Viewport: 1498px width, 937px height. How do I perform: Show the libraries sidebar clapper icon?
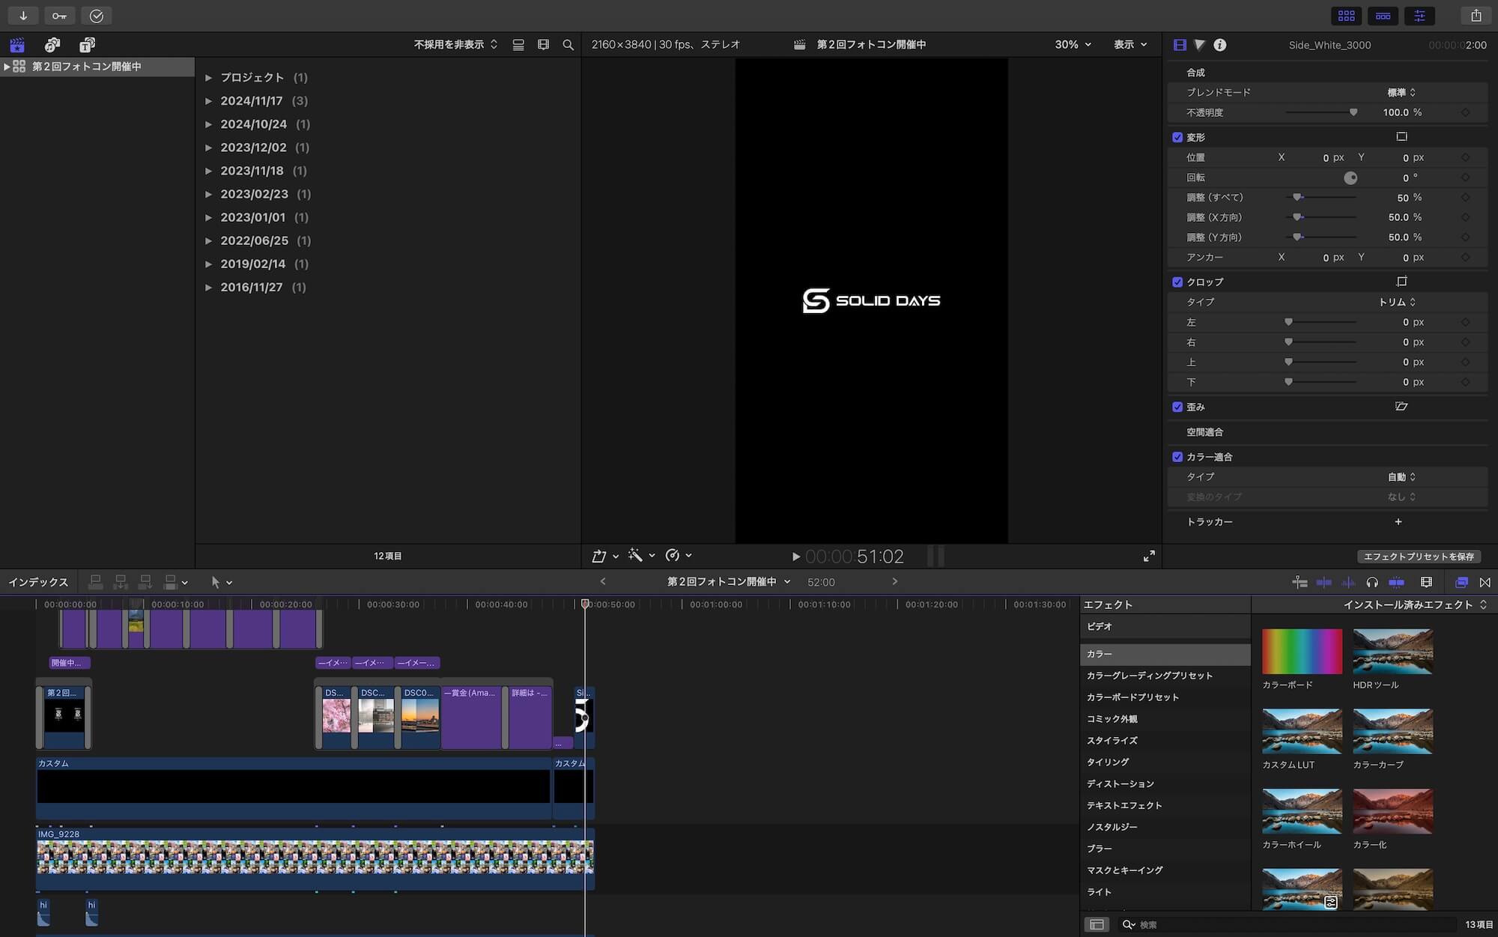pyautogui.click(x=17, y=45)
